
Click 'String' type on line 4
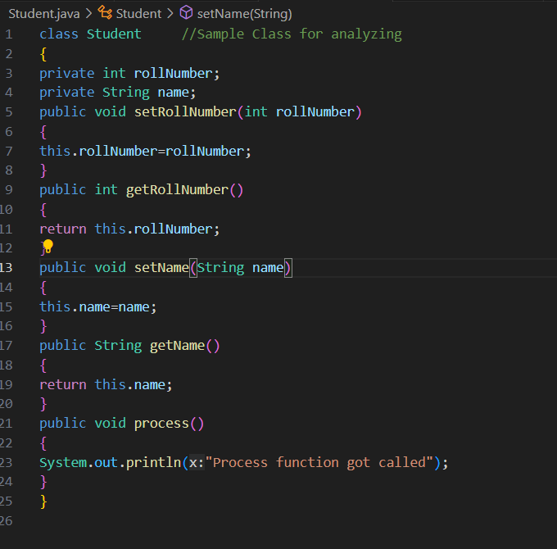(126, 93)
